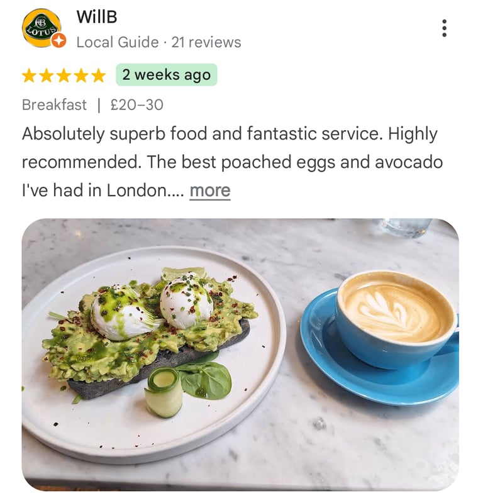Open the 21 reviews count

(206, 42)
